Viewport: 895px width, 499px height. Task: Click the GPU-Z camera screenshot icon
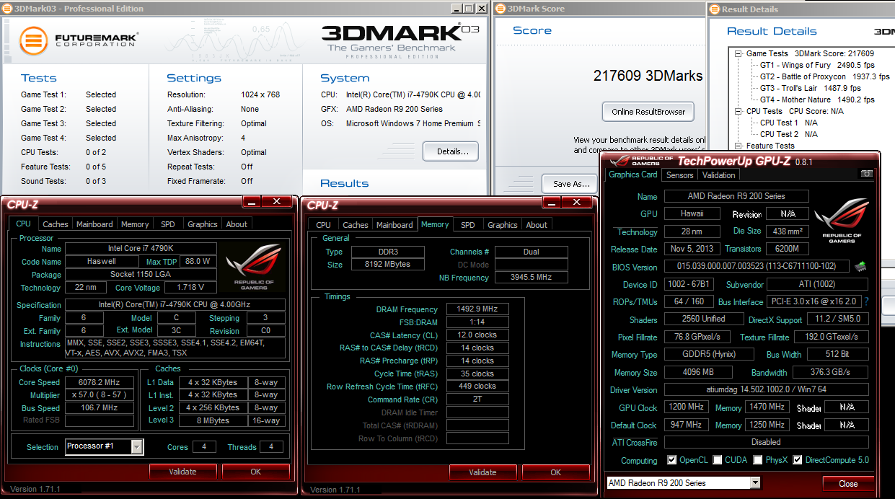[x=866, y=174]
